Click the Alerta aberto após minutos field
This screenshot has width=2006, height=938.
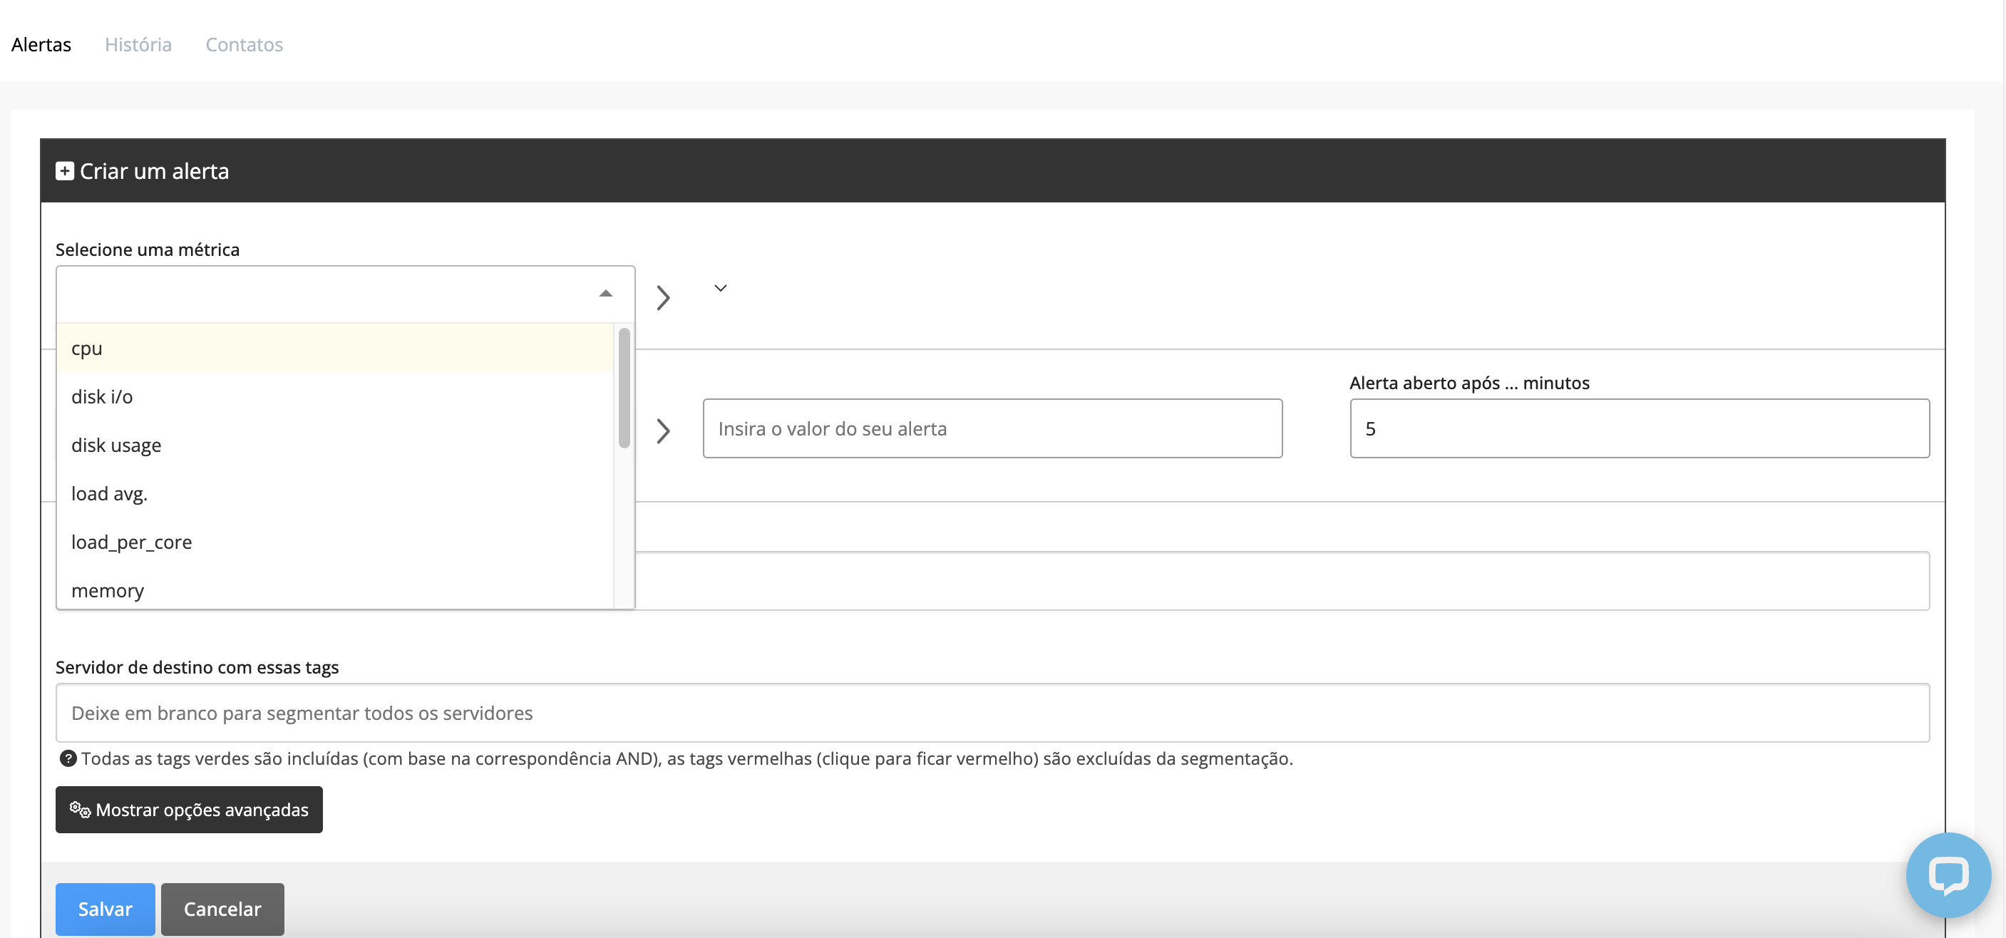1639,428
